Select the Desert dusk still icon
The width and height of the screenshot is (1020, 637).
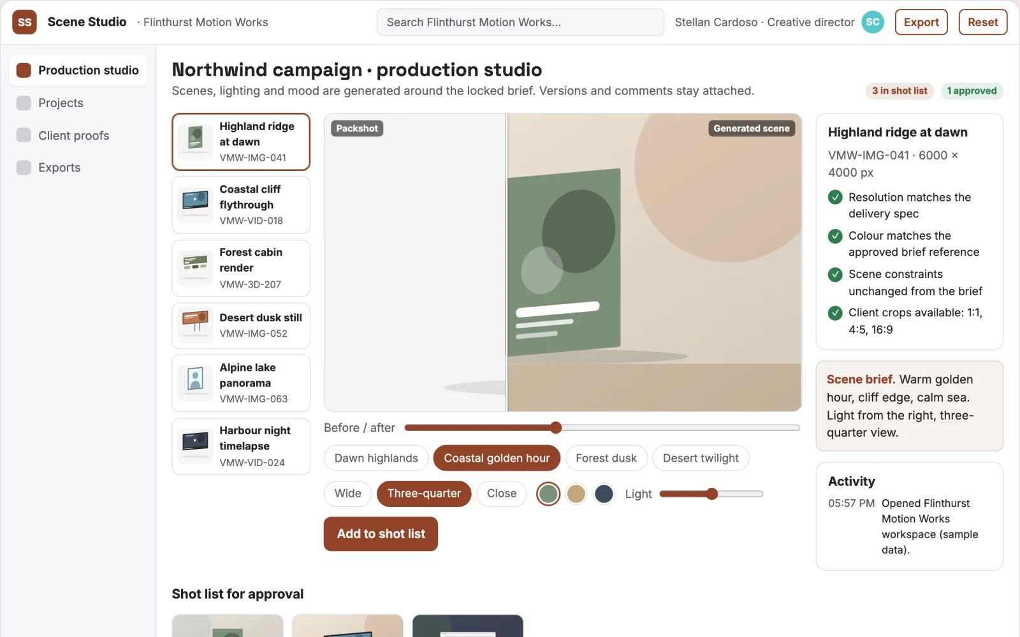coord(196,325)
